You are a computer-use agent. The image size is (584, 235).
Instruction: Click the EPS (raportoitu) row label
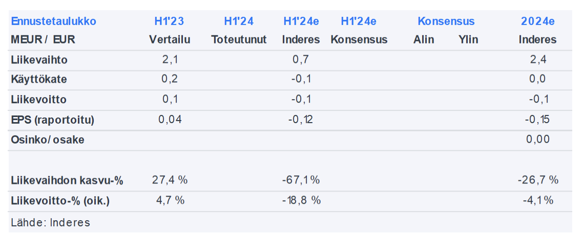52,120
